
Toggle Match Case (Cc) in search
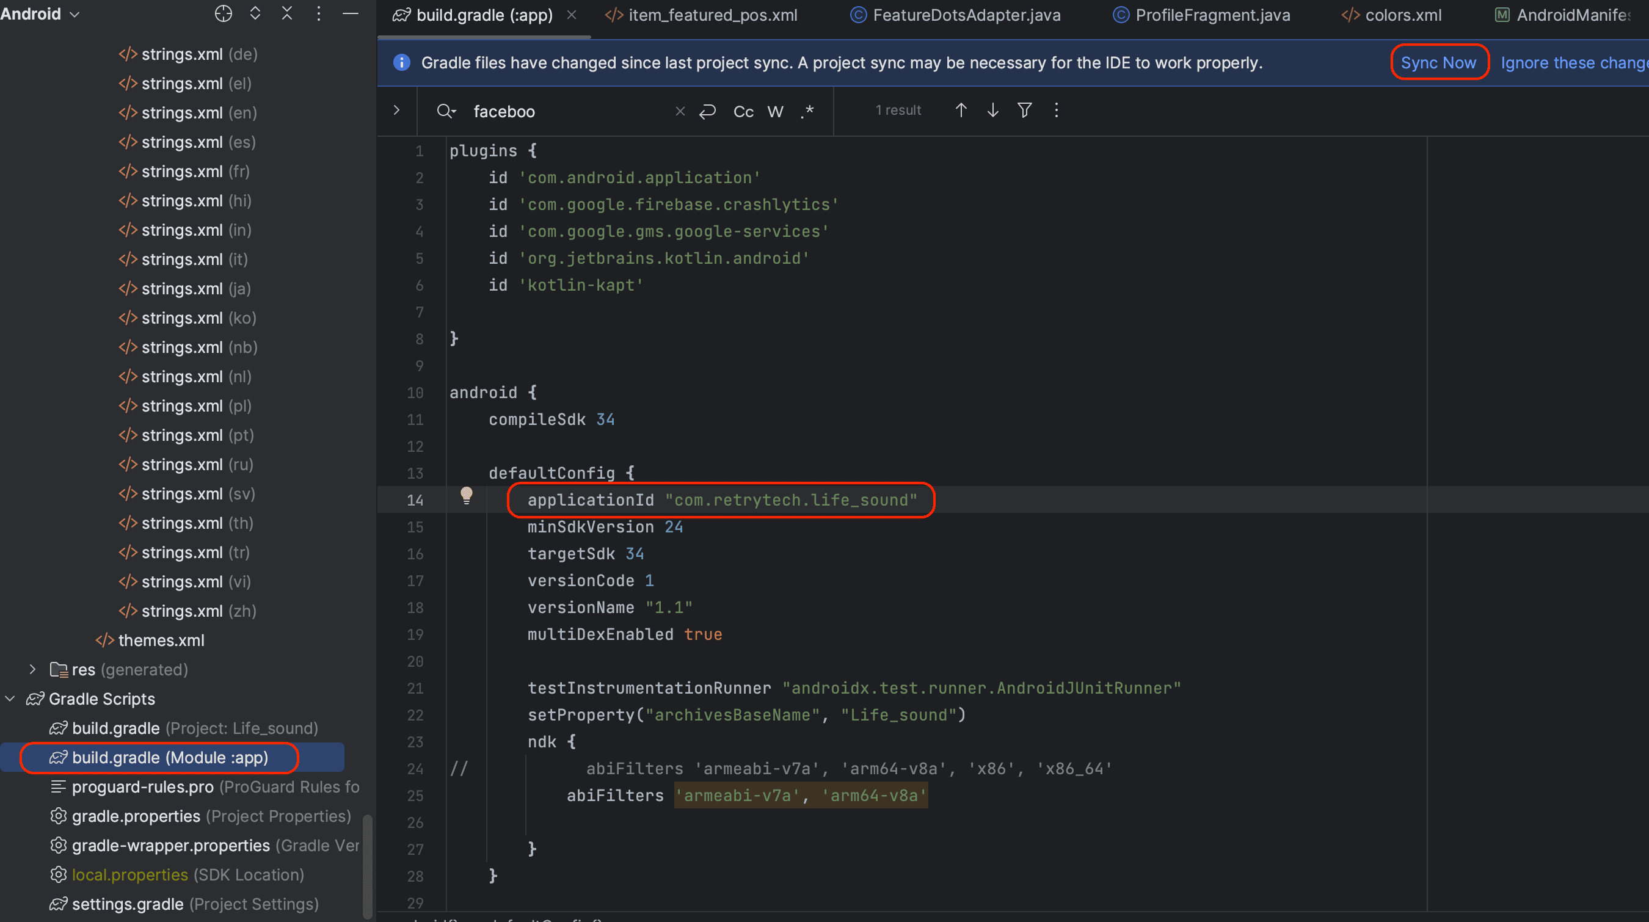[743, 111]
